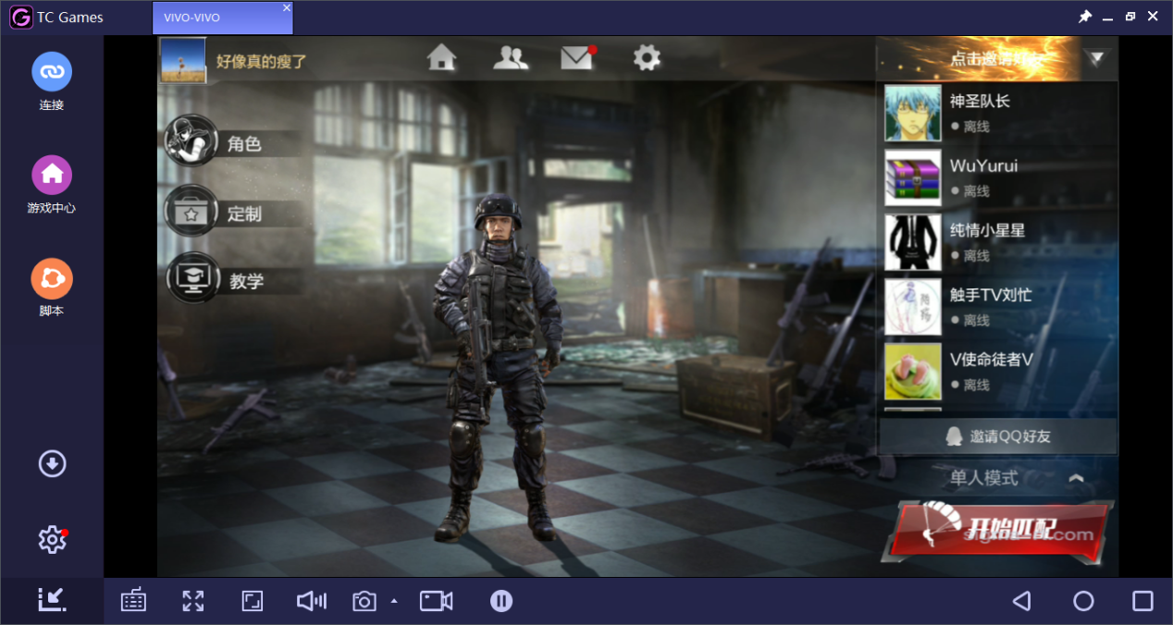Pin the window with pushpin icon
This screenshot has height=625, width=1173.
(x=1084, y=17)
